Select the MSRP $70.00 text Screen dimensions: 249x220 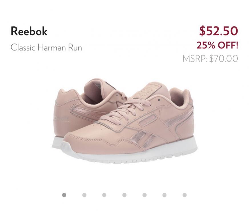[x=210, y=58]
